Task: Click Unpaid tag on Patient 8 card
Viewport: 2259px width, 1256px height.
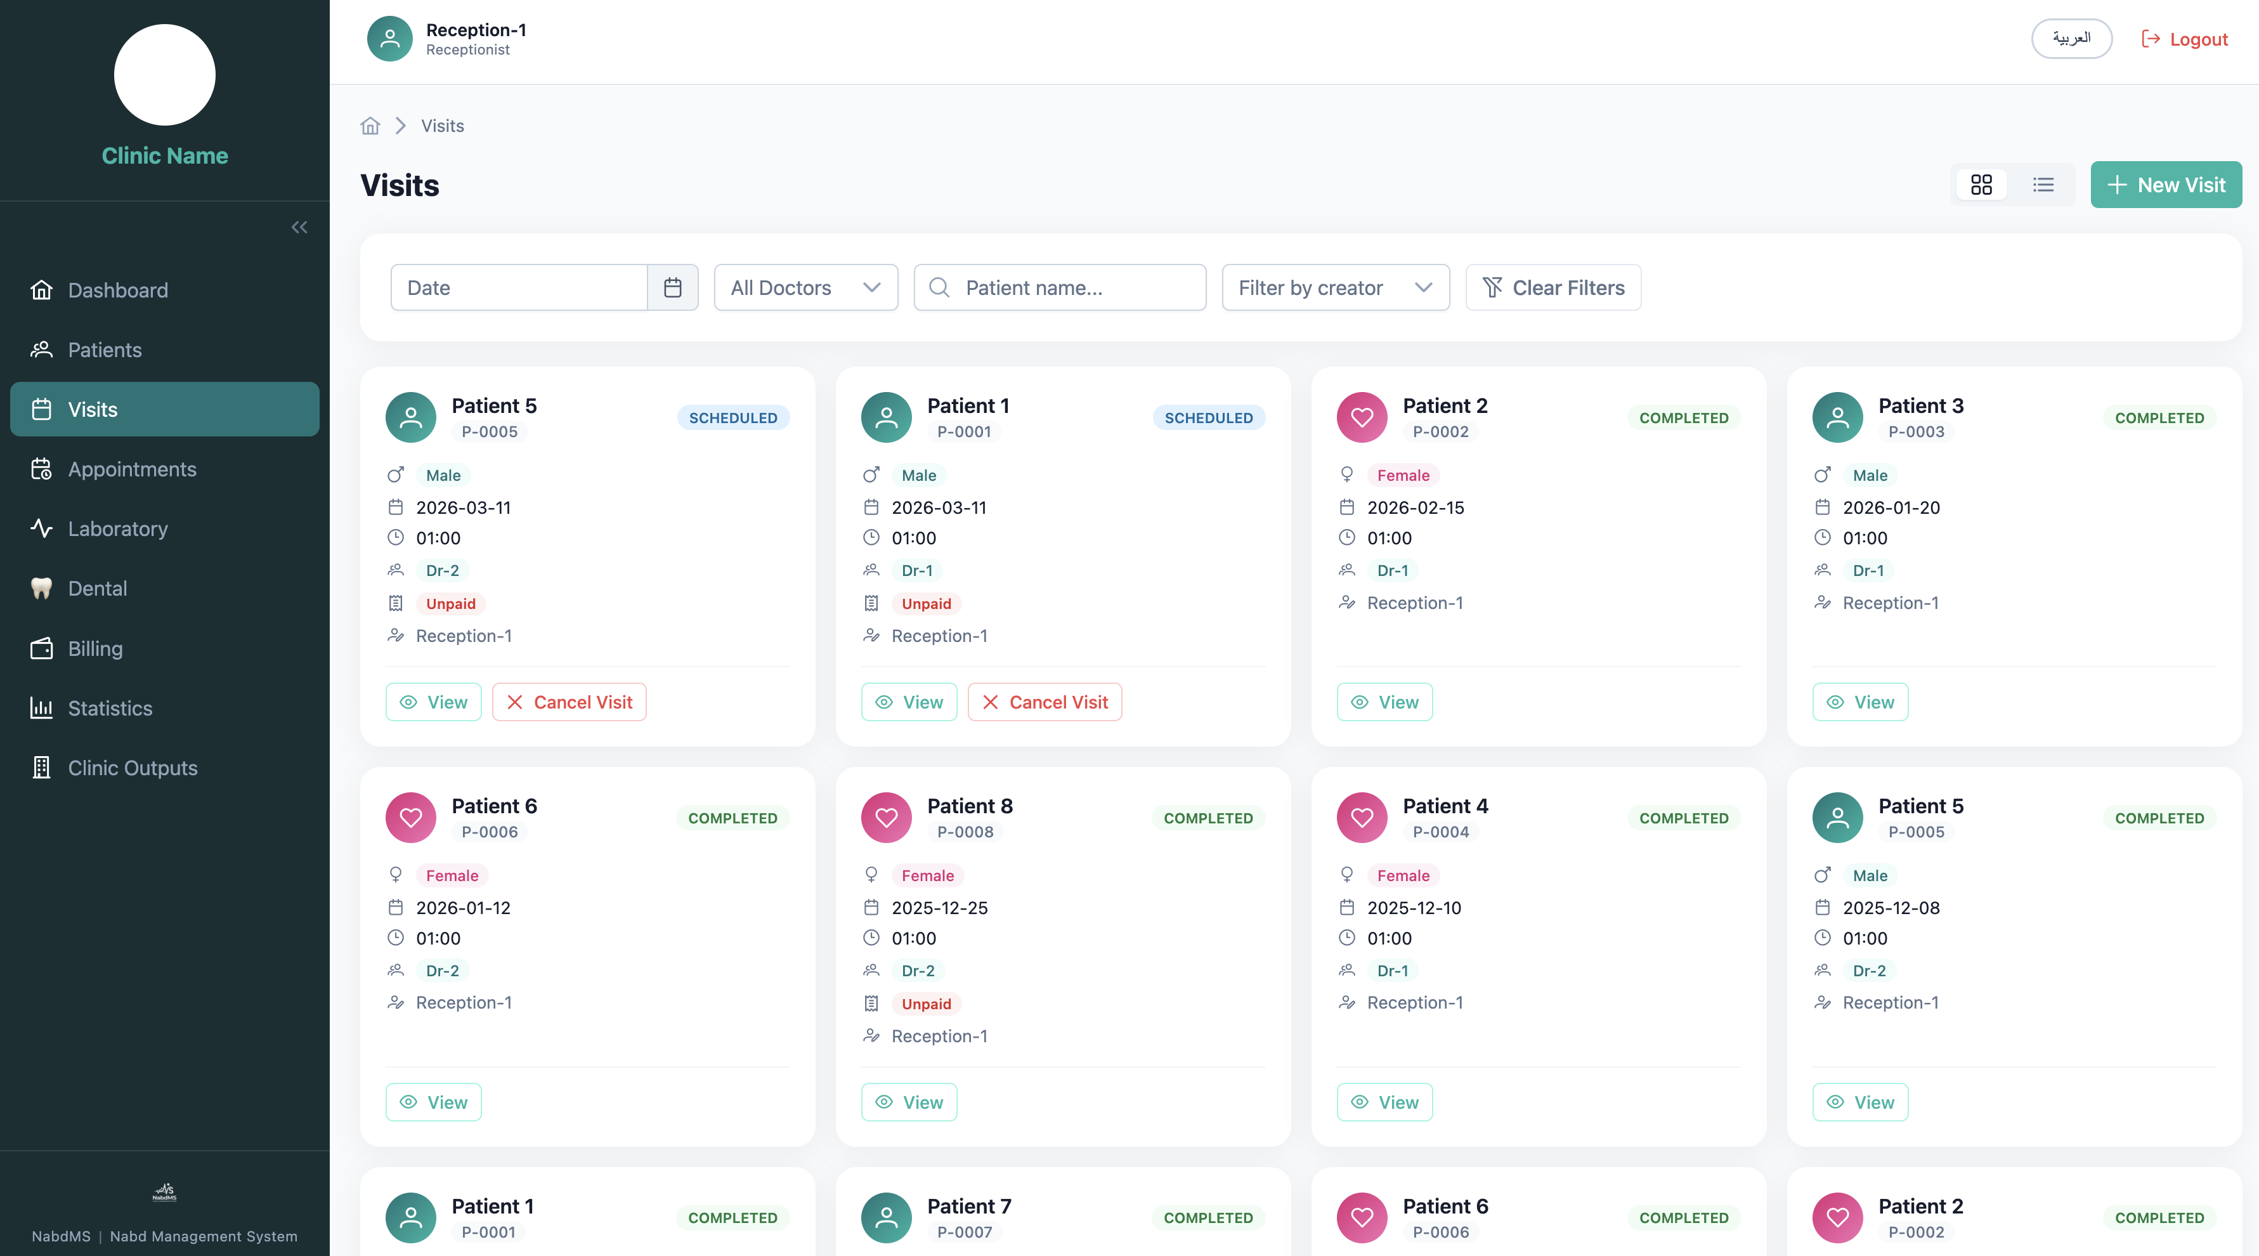Action: 926,1004
